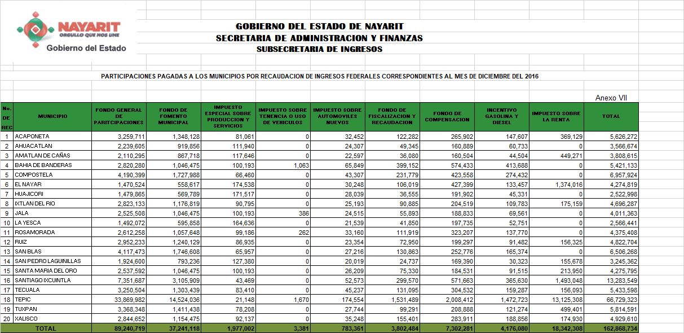Select the fiscalizacion total 3,802,484
This screenshot has height=333, width=684.
tap(404, 328)
